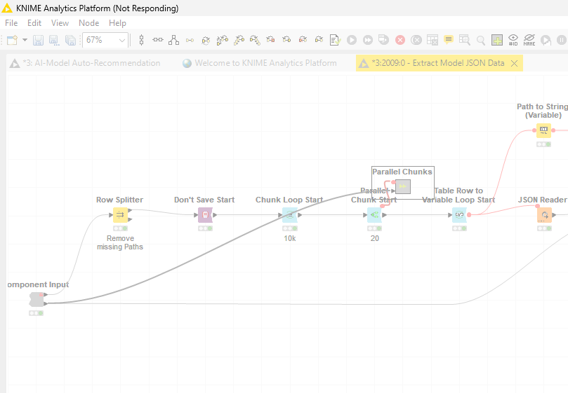Select the Parallel Chunks metanode icon
This screenshot has width=568, height=393.
[403, 187]
